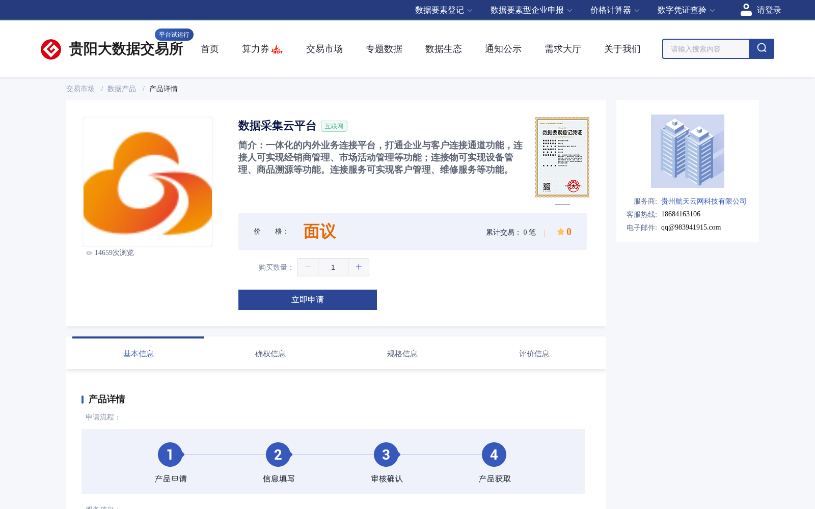Open the 通知公示 menu item
The image size is (815, 509).
point(503,49)
